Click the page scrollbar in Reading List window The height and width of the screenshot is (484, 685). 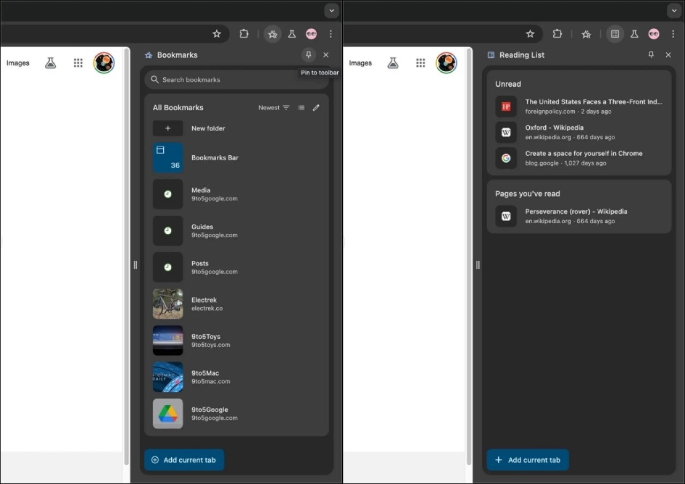coord(469,257)
